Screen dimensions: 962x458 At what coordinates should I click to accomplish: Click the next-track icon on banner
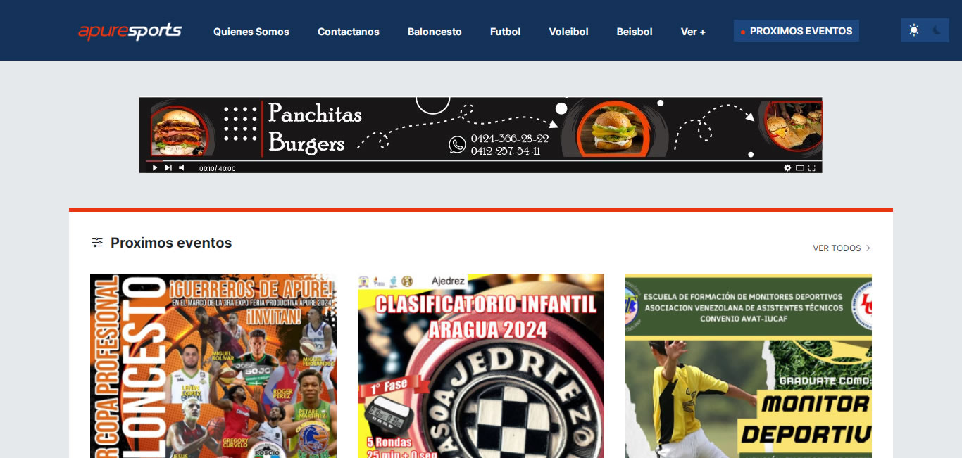click(168, 167)
